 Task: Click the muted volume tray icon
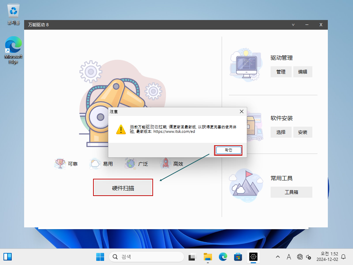click(309, 257)
